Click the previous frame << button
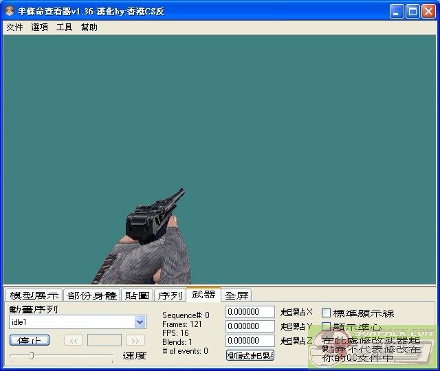Viewport: 440px width, 371px height. coord(74,340)
